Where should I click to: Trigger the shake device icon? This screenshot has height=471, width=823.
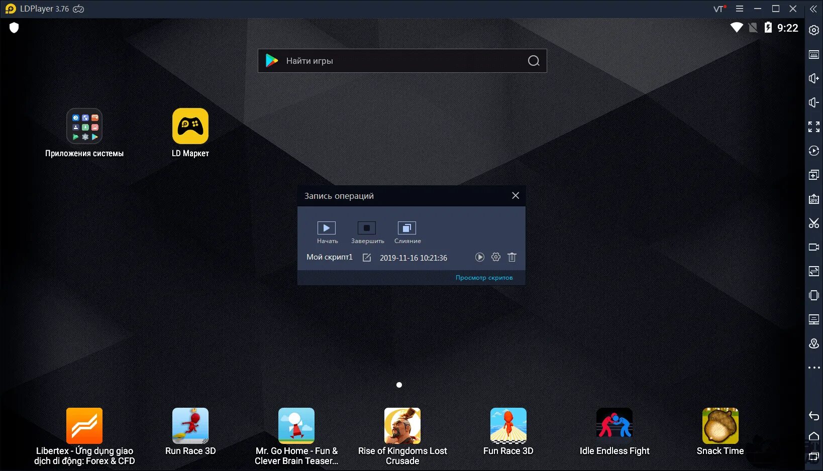[814, 295]
